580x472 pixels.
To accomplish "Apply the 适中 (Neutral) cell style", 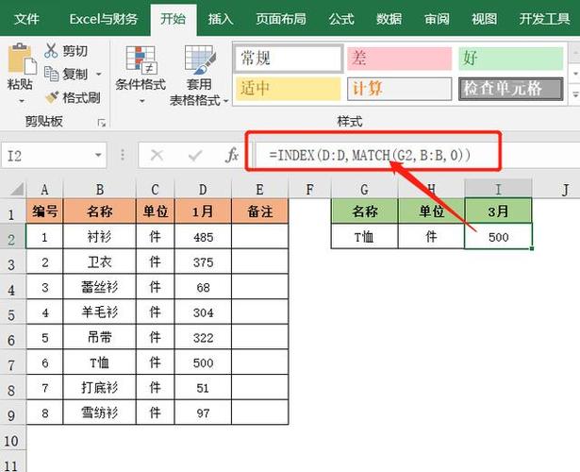I will tap(289, 89).
